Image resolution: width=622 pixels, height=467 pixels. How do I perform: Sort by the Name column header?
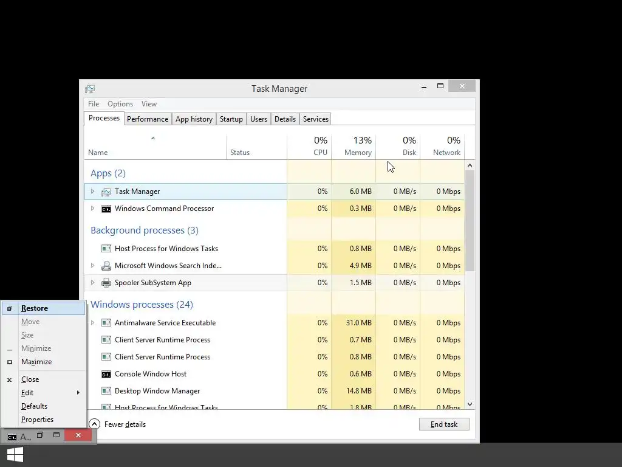[155, 146]
